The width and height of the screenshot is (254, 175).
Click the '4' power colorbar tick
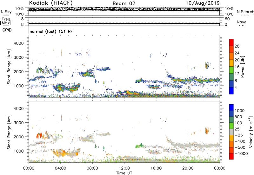click(236, 87)
